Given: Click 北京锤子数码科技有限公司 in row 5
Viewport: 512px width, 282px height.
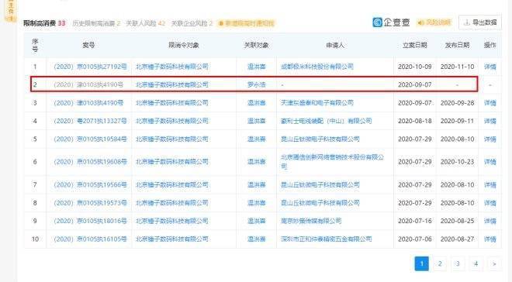Looking at the screenshot, I should [x=172, y=139].
